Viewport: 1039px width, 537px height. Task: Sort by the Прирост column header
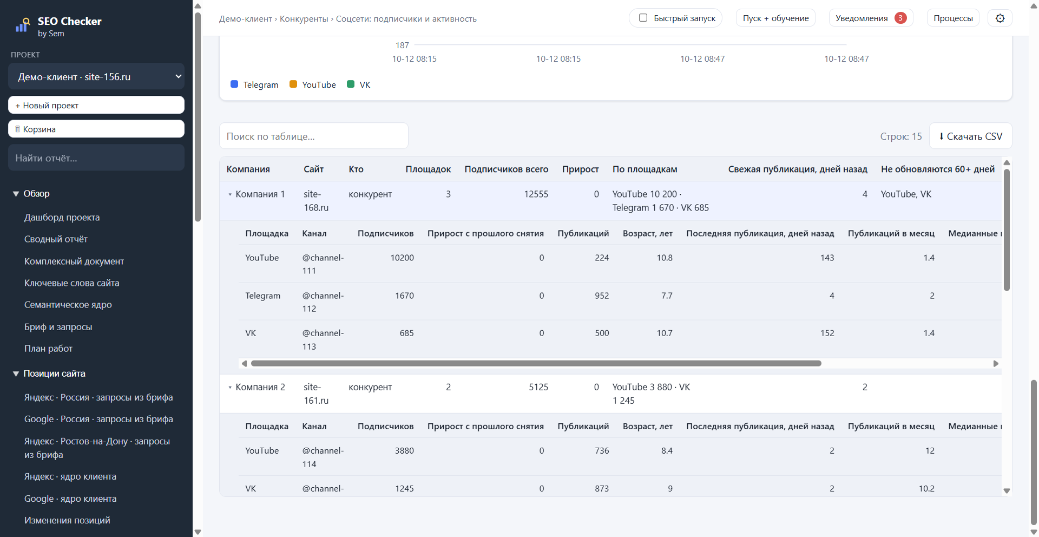[x=581, y=169]
